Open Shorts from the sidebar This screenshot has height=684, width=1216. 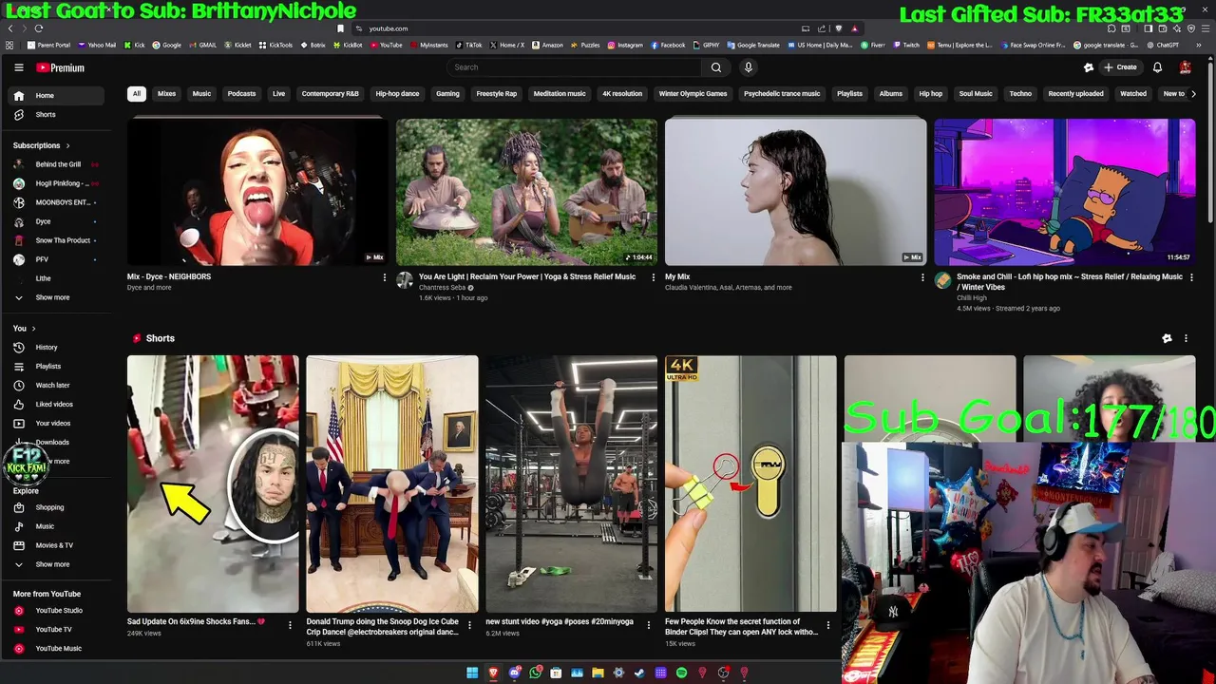(x=57, y=114)
